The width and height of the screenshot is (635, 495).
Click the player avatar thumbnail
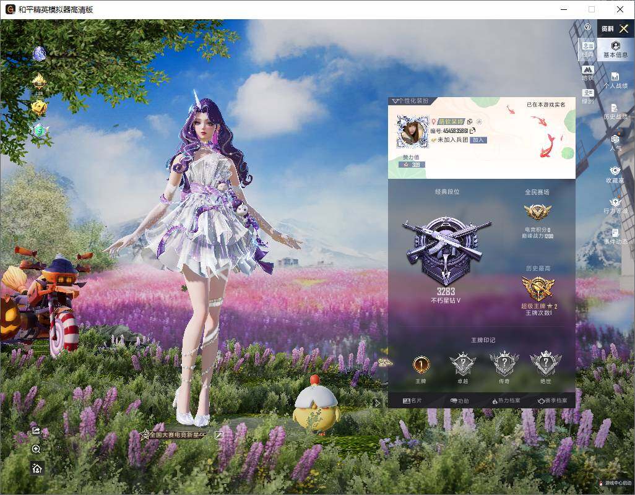point(412,132)
